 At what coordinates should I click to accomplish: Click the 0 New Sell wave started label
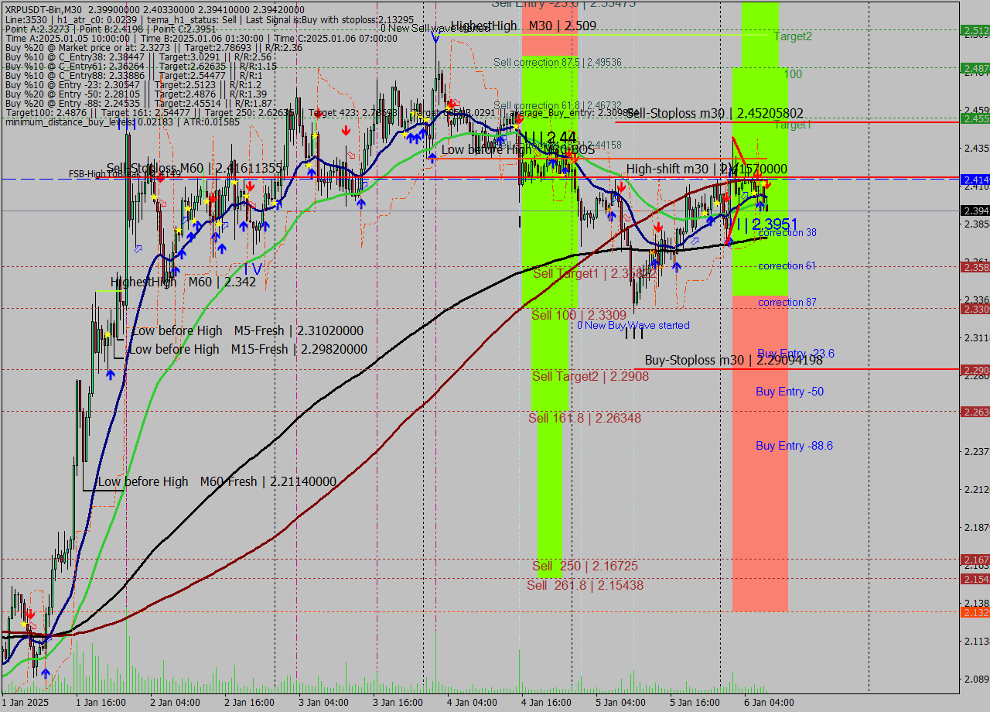point(435,28)
